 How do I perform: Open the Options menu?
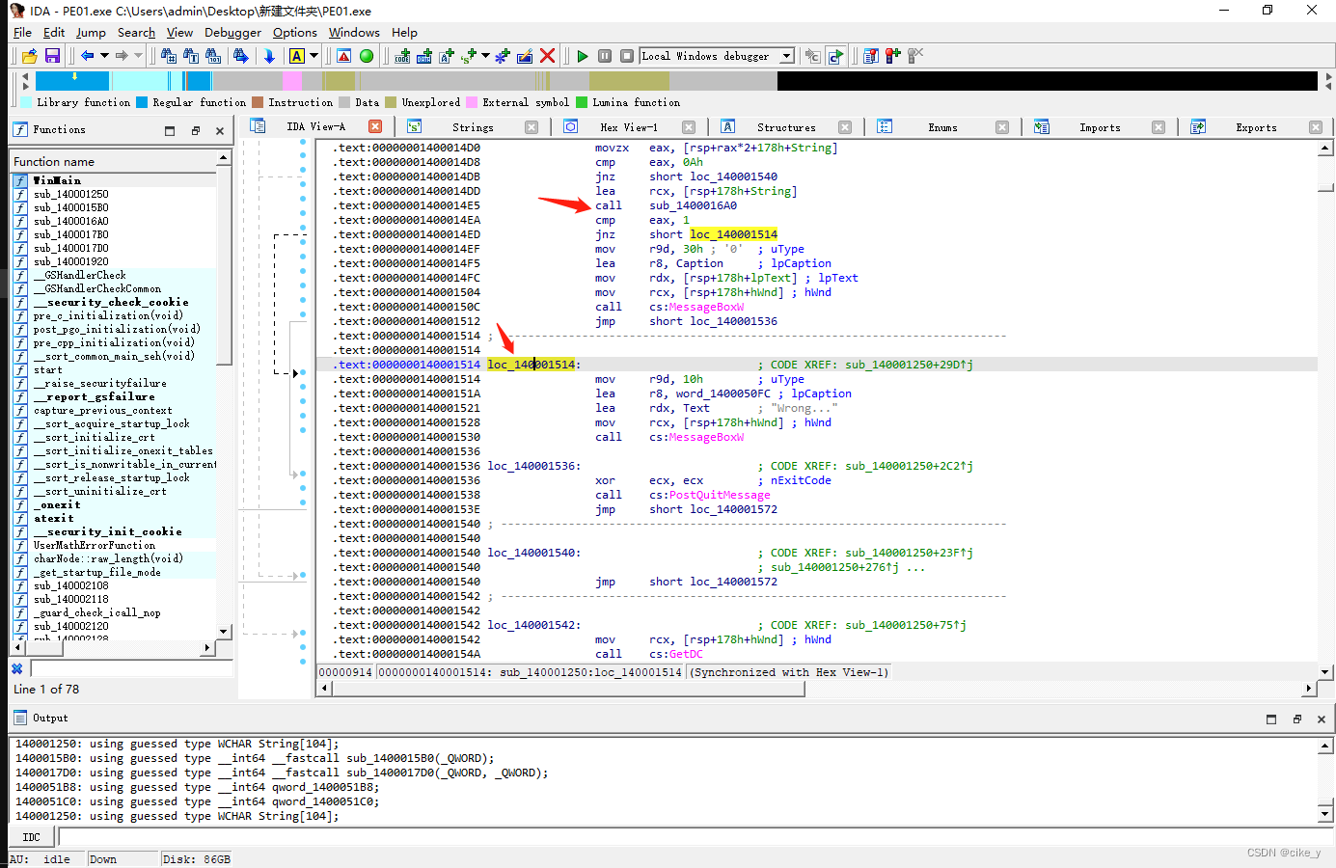coord(294,32)
